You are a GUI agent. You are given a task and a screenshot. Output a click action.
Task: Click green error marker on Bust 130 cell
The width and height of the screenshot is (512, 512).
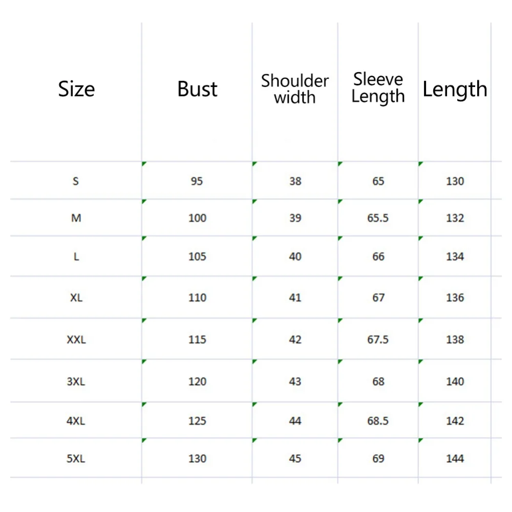pyautogui.click(x=144, y=440)
